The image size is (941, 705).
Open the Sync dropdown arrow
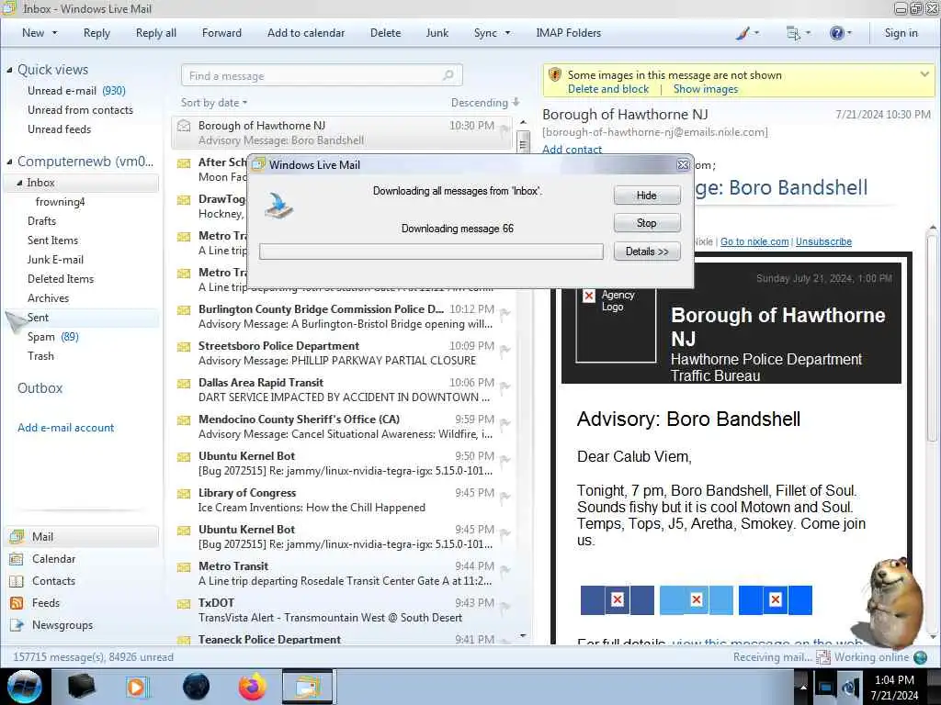pos(507,33)
